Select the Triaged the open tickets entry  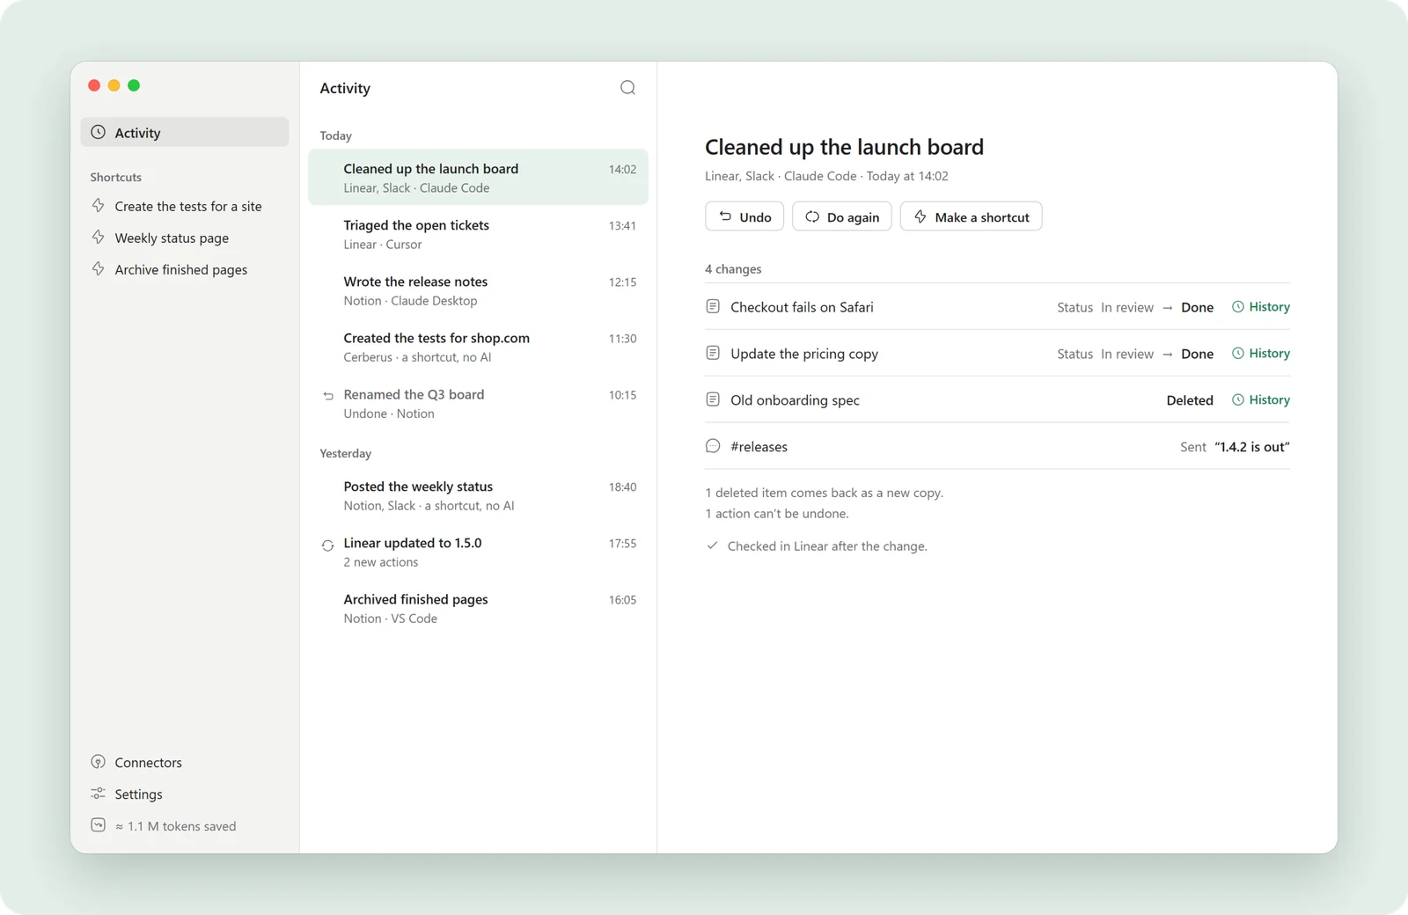[x=478, y=234]
